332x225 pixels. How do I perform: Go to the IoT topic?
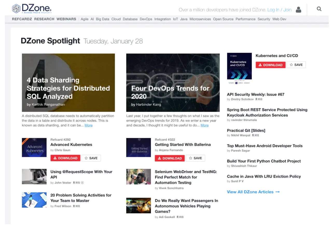click(x=176, y=19)
